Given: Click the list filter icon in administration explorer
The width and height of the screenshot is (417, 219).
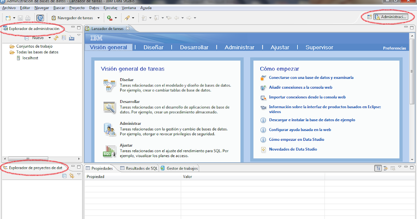Looking at the screenshot, I should point(64,38).
